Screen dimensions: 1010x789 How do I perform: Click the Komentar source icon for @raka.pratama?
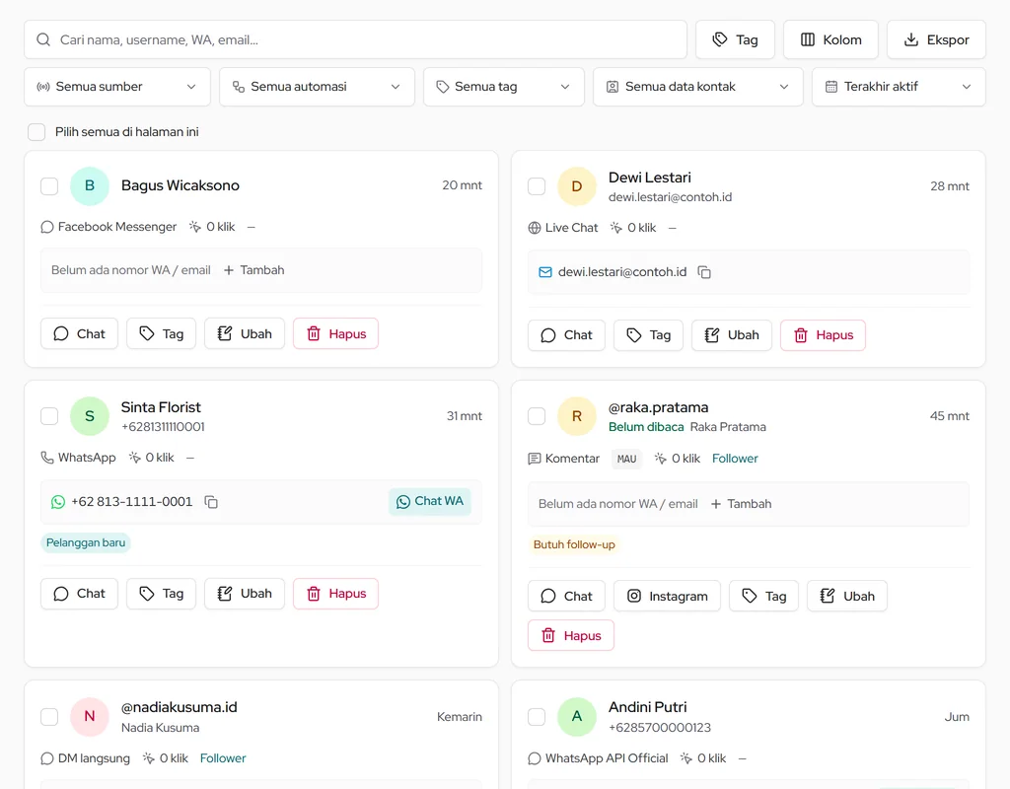pyautogui.click(x=534, y=459)
